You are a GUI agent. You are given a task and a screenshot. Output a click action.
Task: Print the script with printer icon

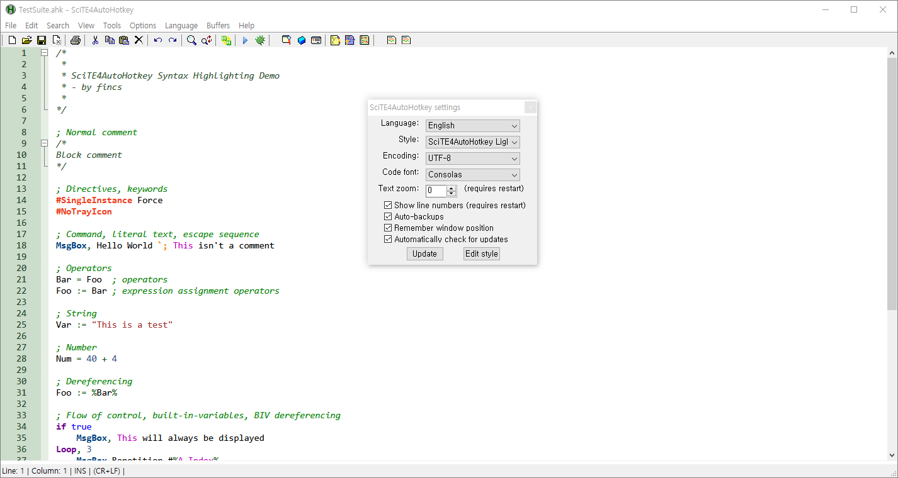[x=76, y=40]
